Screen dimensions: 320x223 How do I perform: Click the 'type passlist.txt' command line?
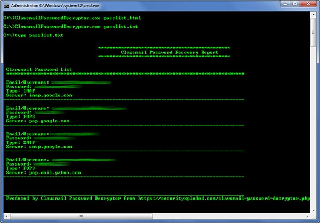[39, 35]
